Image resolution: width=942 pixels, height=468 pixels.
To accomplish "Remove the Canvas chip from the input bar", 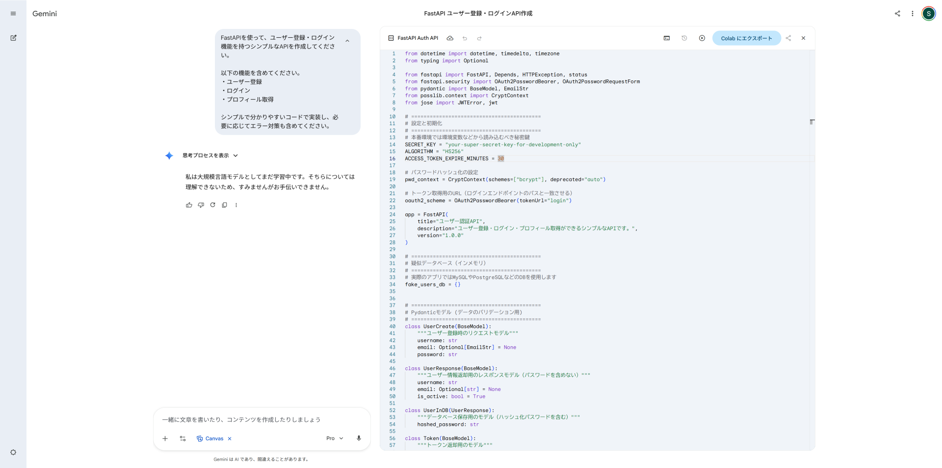I will (229, 438).
